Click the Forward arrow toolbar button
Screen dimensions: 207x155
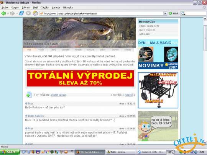coord(12,13)
